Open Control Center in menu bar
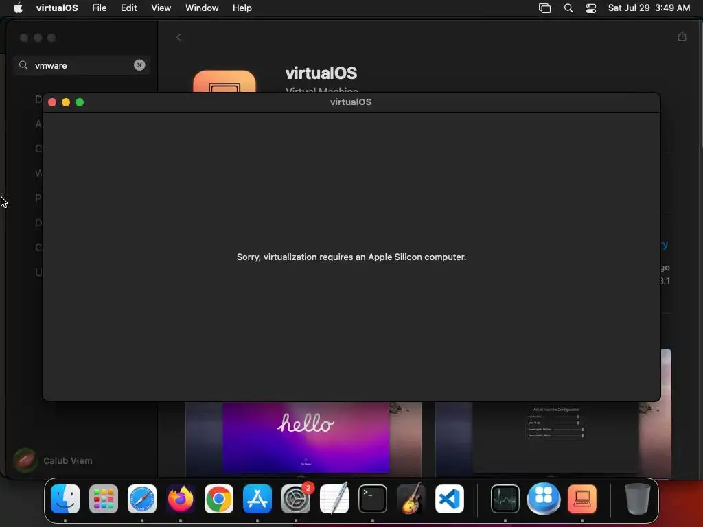703x527 pixels. [591, 8]
